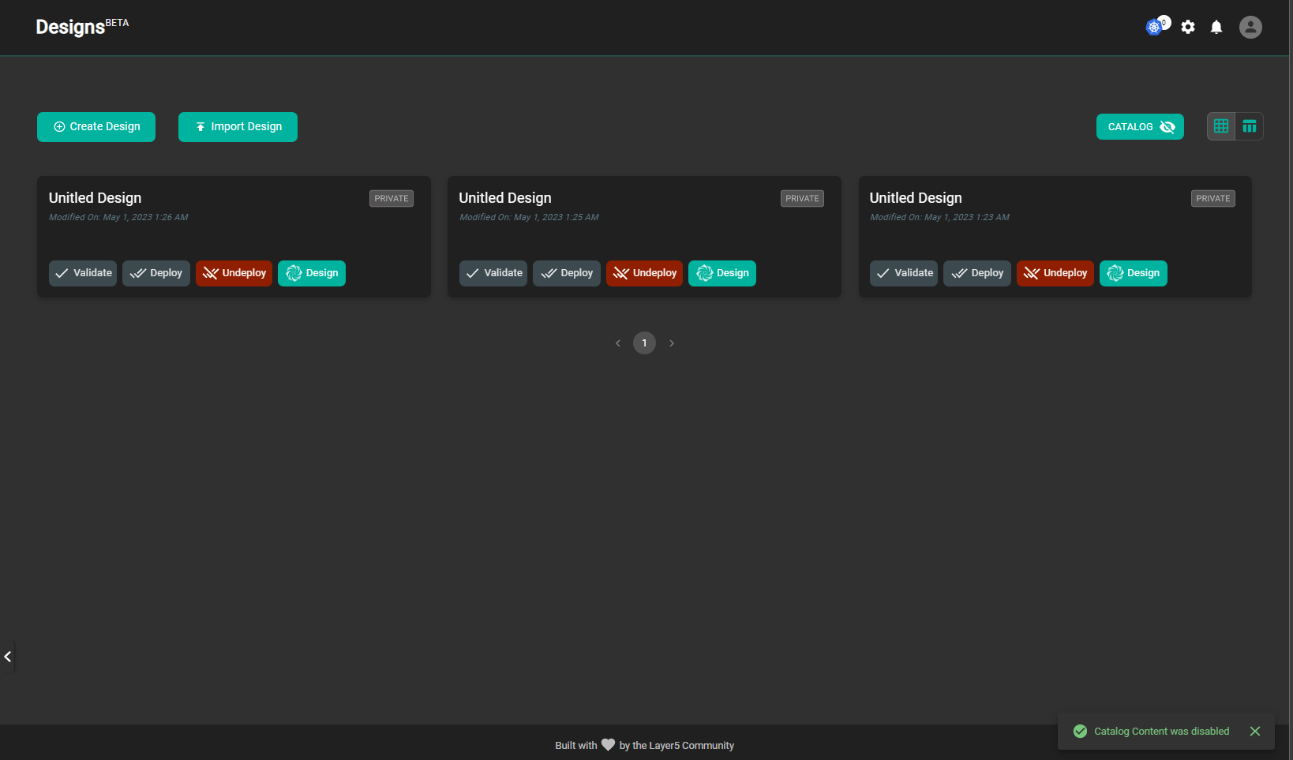1293x760 pixels.
Task: Expand the collapsed left sidebar chevron
Action: (8, 657)
